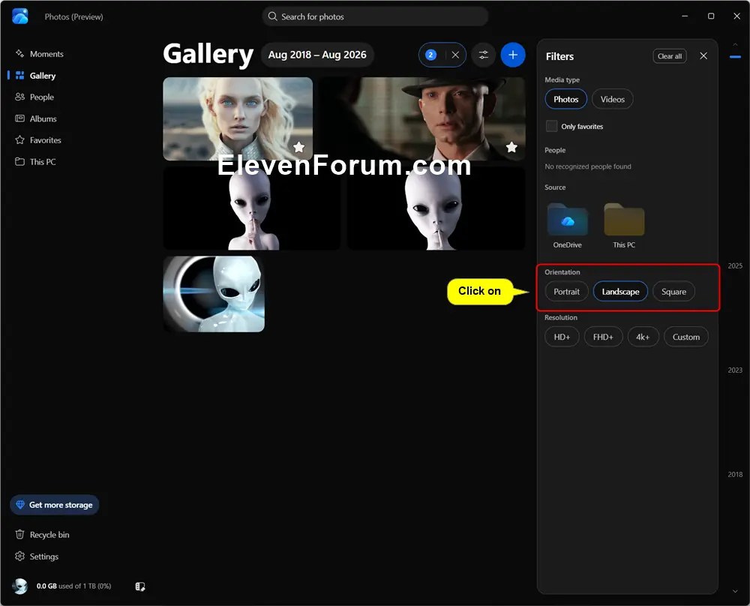
Task: Focus the Search for photos field
Action: 375,16
